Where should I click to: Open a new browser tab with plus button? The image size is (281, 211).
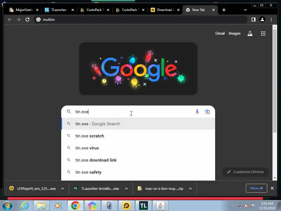(x=224, y=10)
